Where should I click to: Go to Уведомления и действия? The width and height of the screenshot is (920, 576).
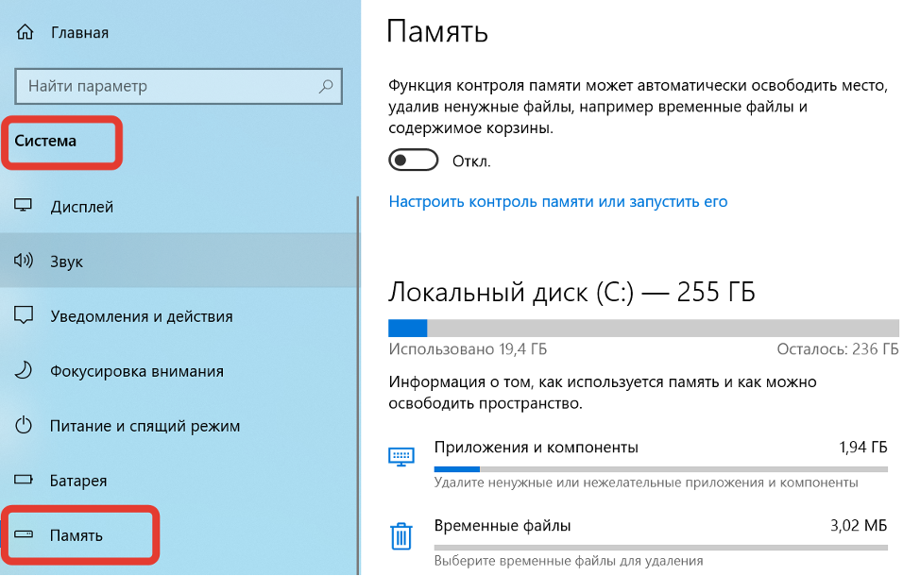coord(179,315)
